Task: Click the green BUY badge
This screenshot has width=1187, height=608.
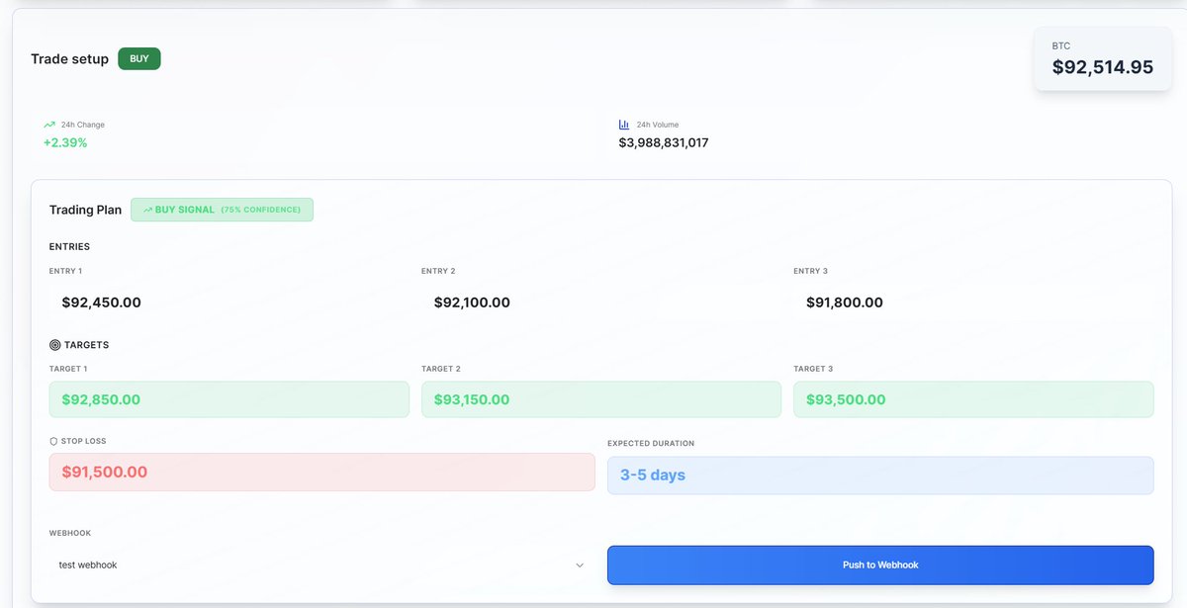Action: point(139,59)
